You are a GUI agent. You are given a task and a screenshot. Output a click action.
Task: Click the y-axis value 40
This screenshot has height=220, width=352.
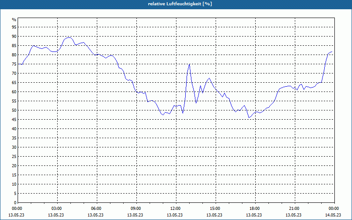[14, 129]
